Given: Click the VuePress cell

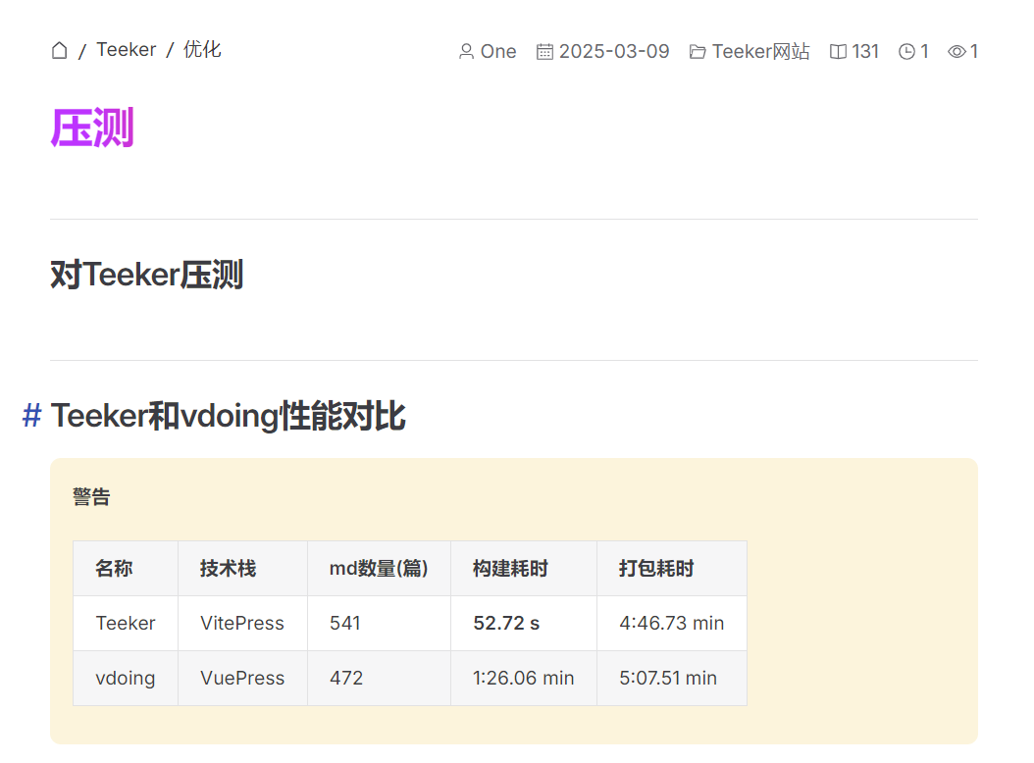Looking at the screenshot, I should pyautogui.click(x=242, y=678).
